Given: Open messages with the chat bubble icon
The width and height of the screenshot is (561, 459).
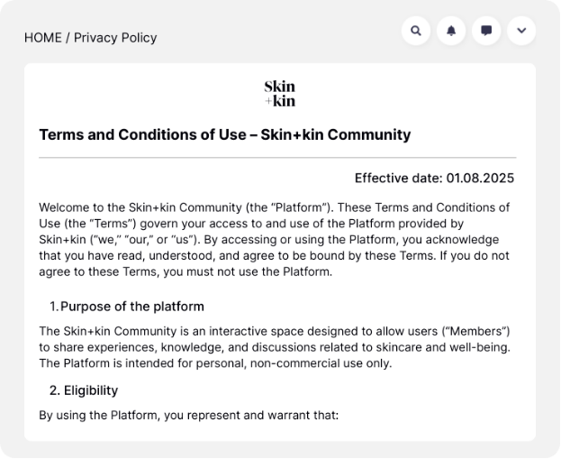Looking at the screenshot, I should [x=486, y=31].
